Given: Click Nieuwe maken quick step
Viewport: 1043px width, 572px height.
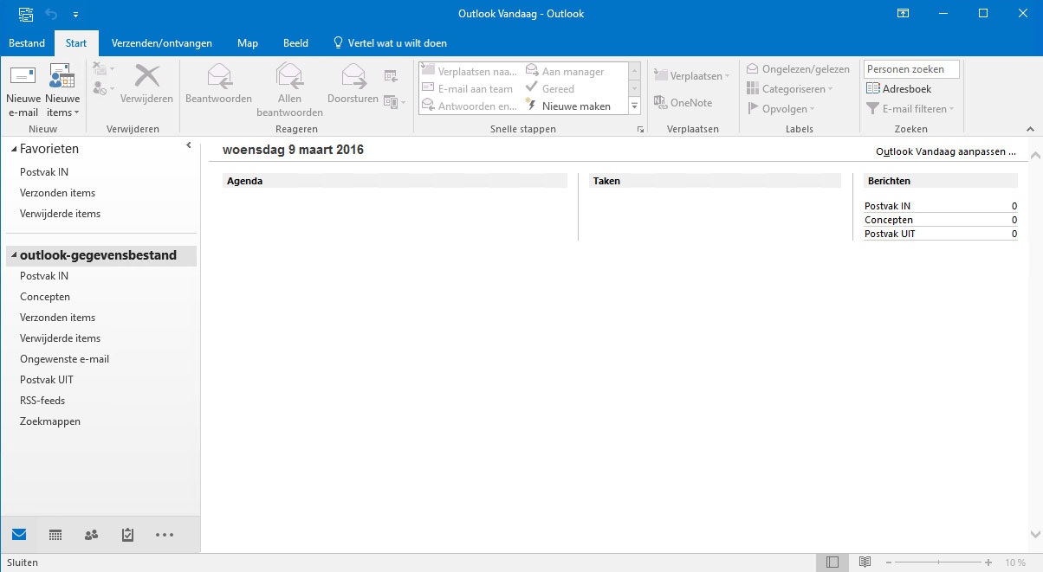Looking at the screenshot, I should tap(569, 106).
